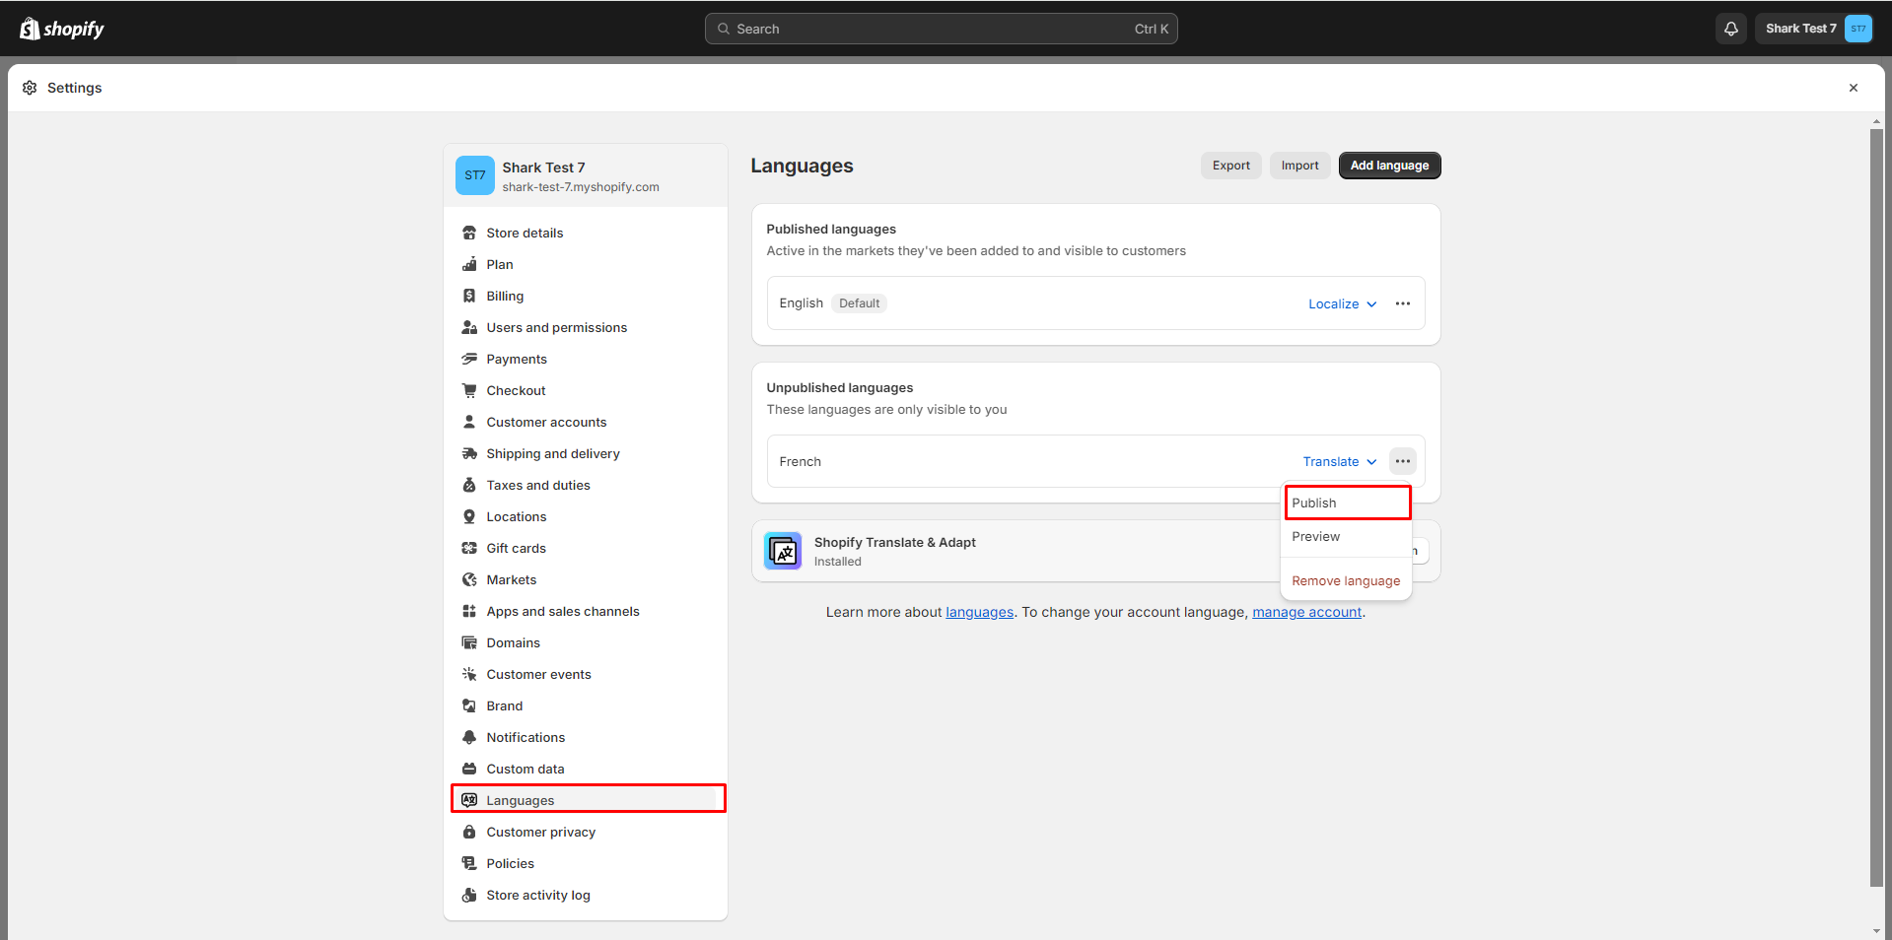
Task: Choose Remove language from context menu
Action: [x=1346, y=580]
